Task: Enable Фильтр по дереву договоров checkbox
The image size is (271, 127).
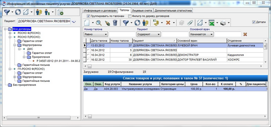Action: click(129, 16)
